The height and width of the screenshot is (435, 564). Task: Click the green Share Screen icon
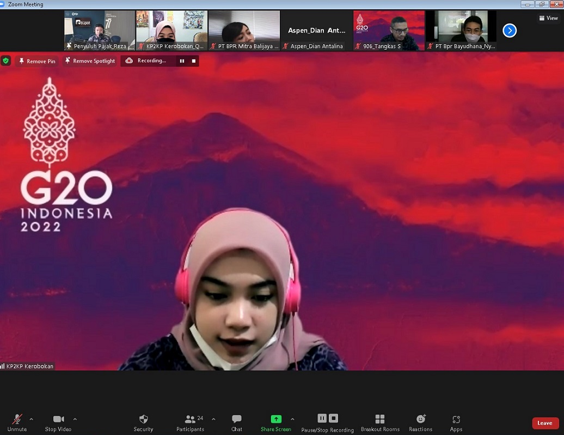(276, 419)
